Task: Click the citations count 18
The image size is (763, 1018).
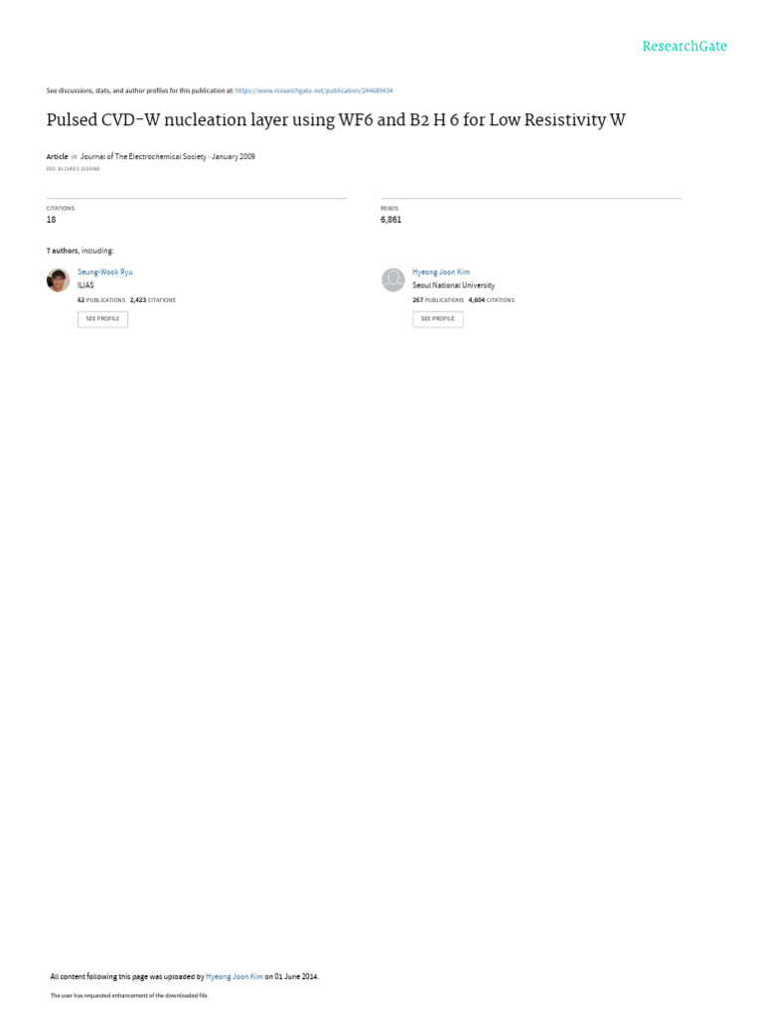Action: [52, 220]
